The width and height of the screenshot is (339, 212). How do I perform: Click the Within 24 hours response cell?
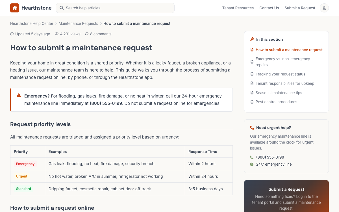(x=209, y=176)
